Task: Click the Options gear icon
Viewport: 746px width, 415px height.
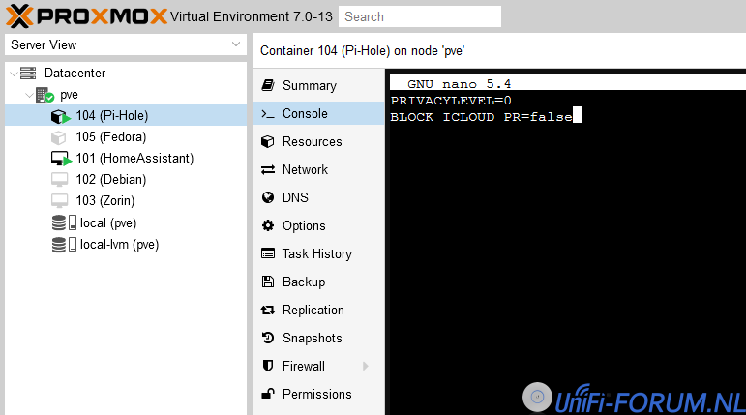Action: (x=268, y=225)
